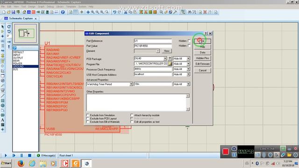Click the blue Center at Cursor plus icon
Screen dimensions: 299x168
88,12
